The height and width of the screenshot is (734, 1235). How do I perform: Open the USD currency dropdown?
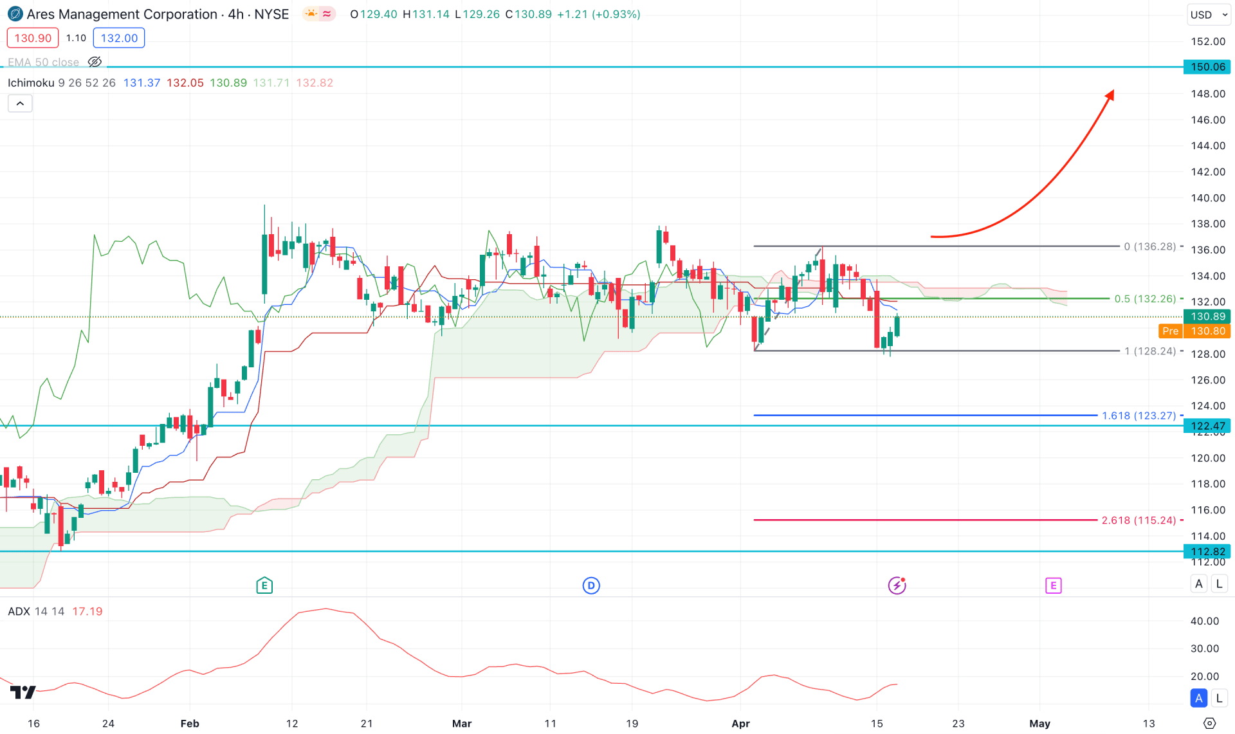[x=1209, y=14]
